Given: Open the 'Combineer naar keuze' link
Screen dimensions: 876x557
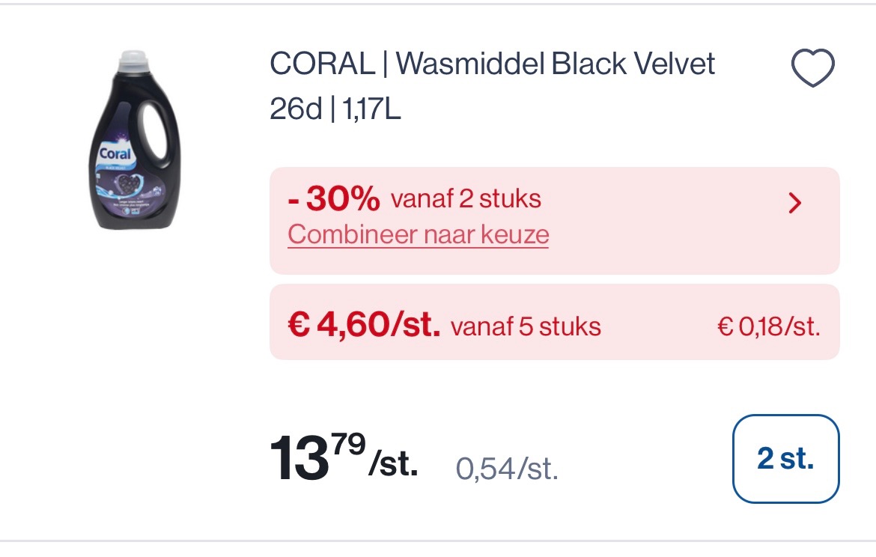Looking at the screenshot, I should tap(418, 234).
